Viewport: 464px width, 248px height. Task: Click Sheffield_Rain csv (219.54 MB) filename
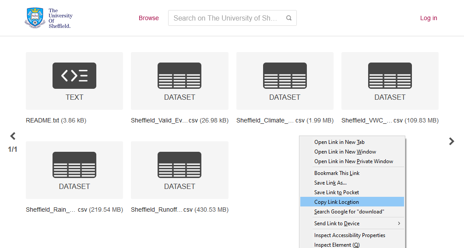click(x=74, y=210)
